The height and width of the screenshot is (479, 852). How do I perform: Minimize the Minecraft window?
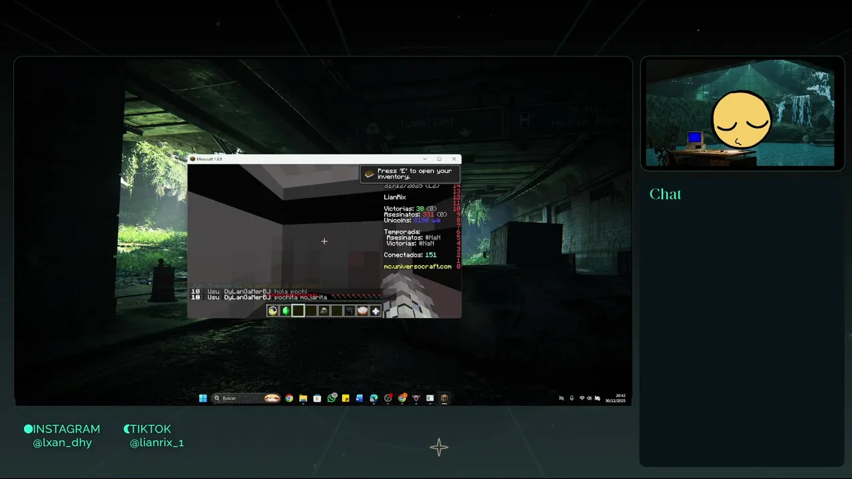tap(423, 159)
